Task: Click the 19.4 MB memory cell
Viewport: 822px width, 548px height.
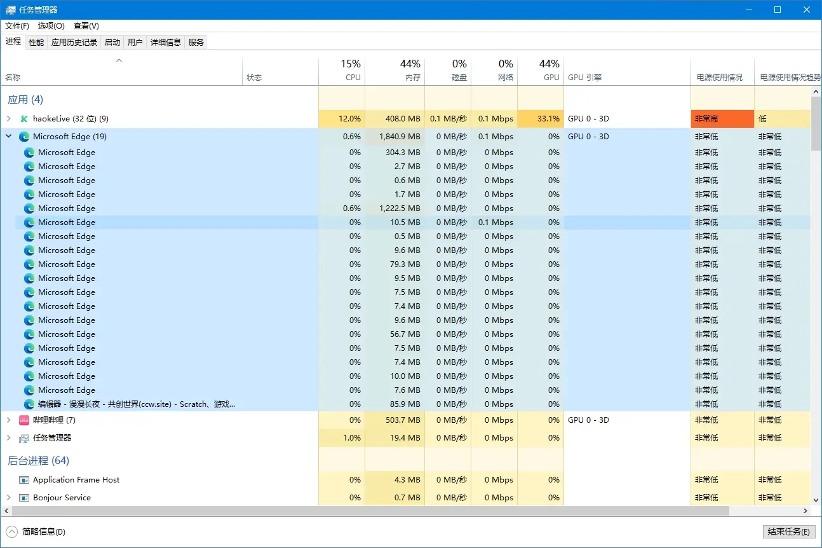Action: [394, 438]
